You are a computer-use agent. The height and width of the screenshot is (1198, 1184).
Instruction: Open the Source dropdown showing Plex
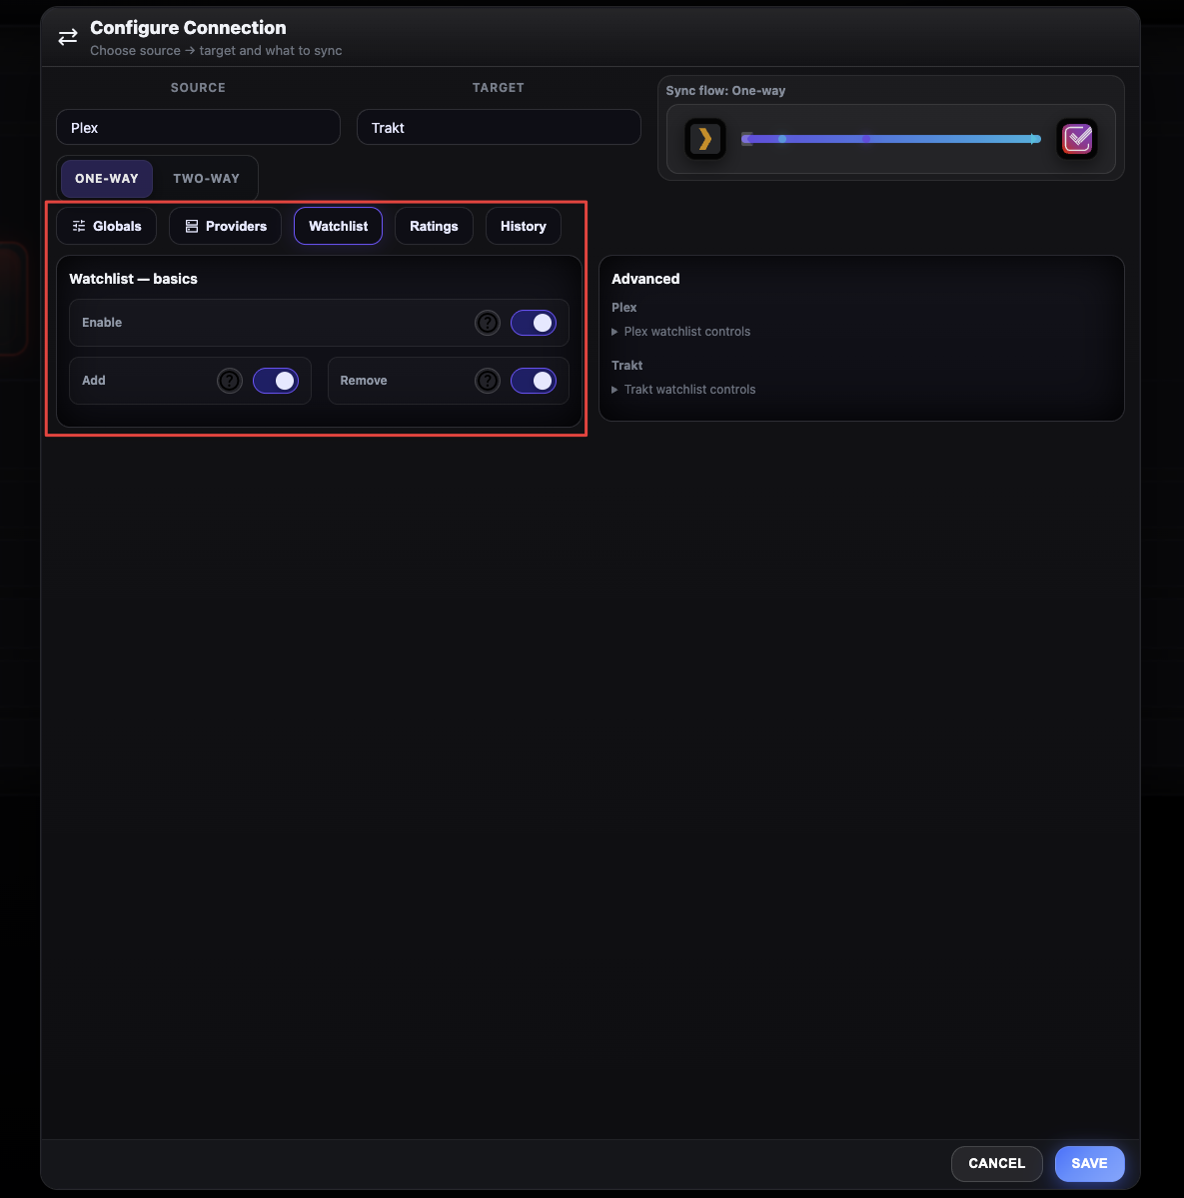click(x=198, y=128)
